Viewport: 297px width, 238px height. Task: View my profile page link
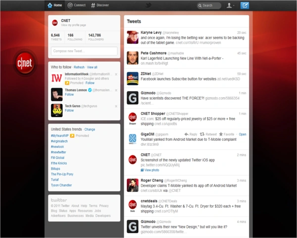tap(73, 25)
